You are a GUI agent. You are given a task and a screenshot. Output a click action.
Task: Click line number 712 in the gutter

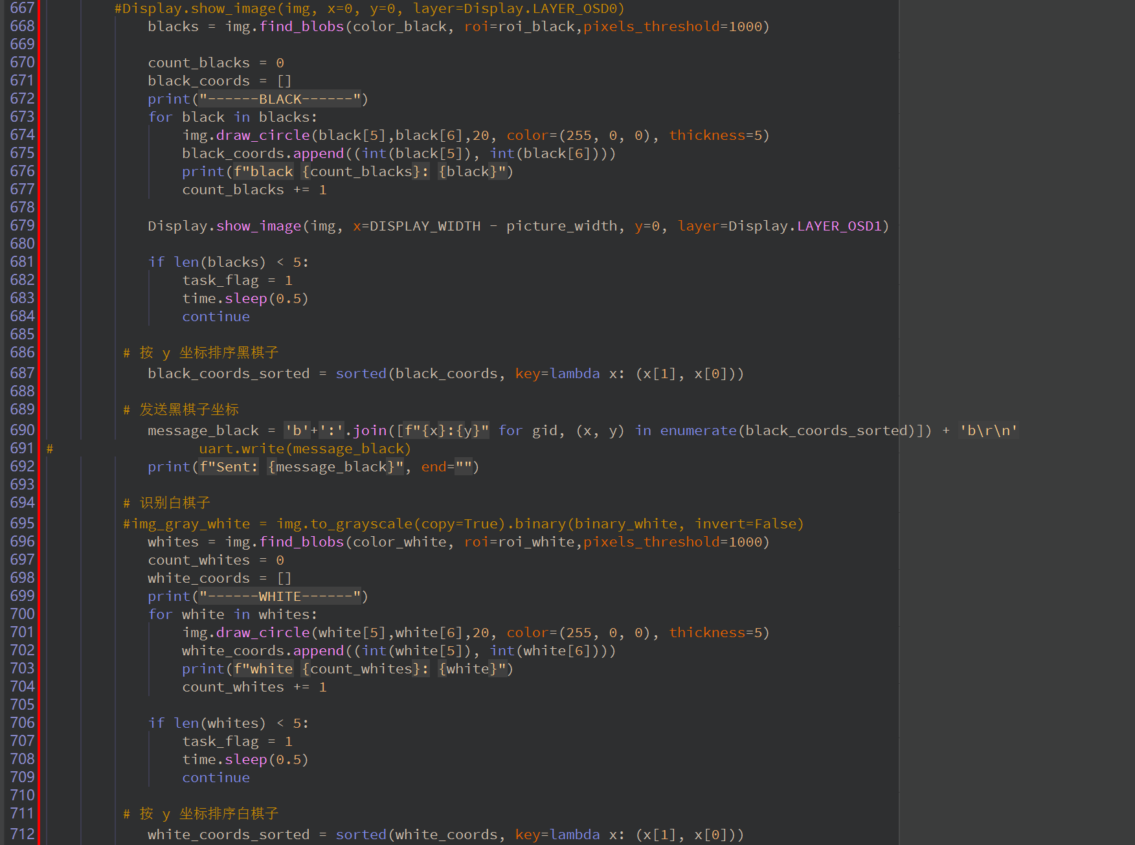22,834
